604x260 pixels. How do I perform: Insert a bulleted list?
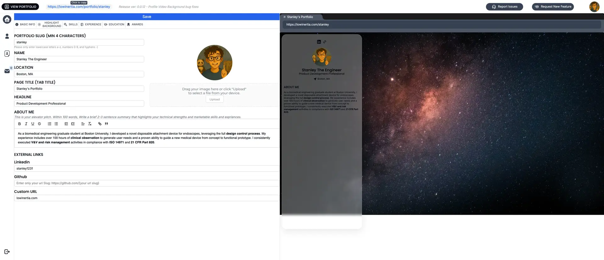point(56,124)
